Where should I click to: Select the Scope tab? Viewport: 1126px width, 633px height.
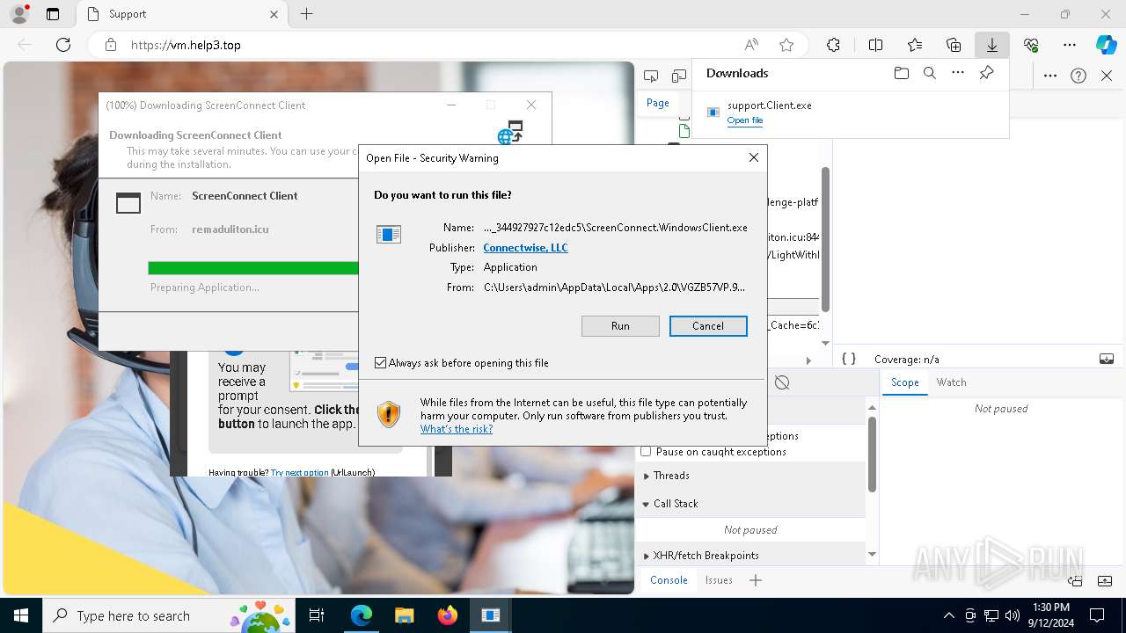pyautogui.click(x=904, y=382)
